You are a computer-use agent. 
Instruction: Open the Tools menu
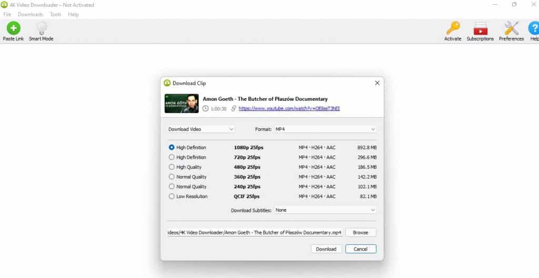click(x=56, y=14)
